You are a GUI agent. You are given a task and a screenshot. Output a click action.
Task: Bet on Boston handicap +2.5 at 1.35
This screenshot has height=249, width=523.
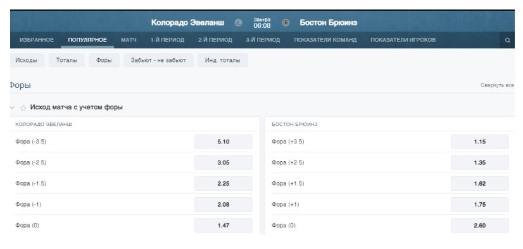click(480, 163)
